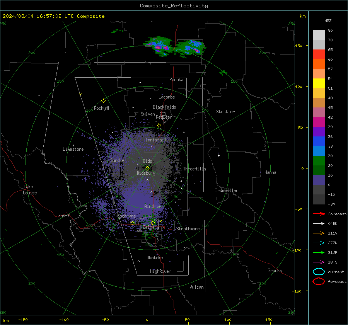Select the purple 36-39 dBZ swatch
Viewport: 348px width, 325px height.
pos(319,132)
